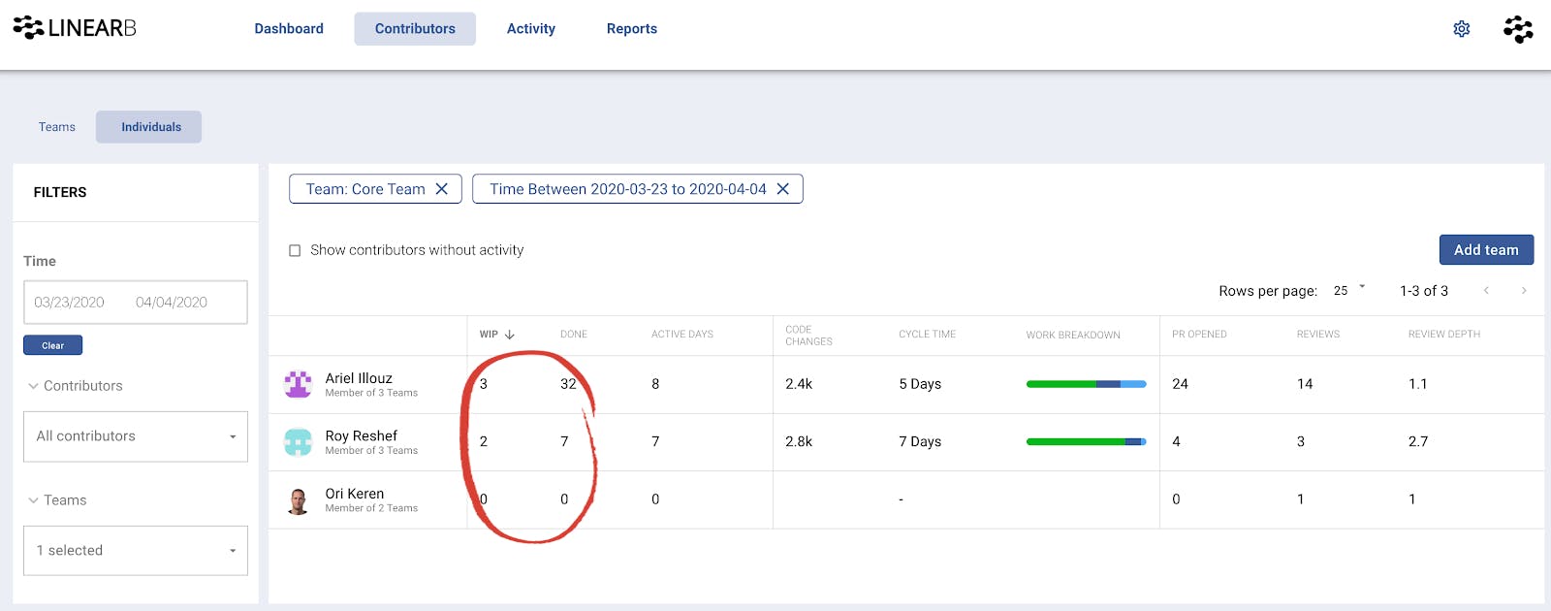
Task: Open the Activity menu item
Action: 530,29
